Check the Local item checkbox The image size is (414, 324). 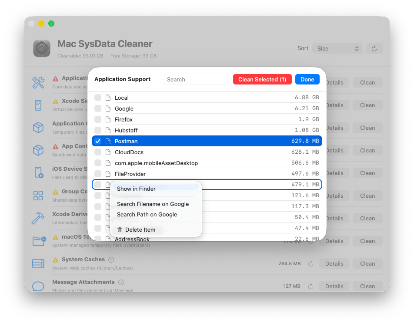98,98
